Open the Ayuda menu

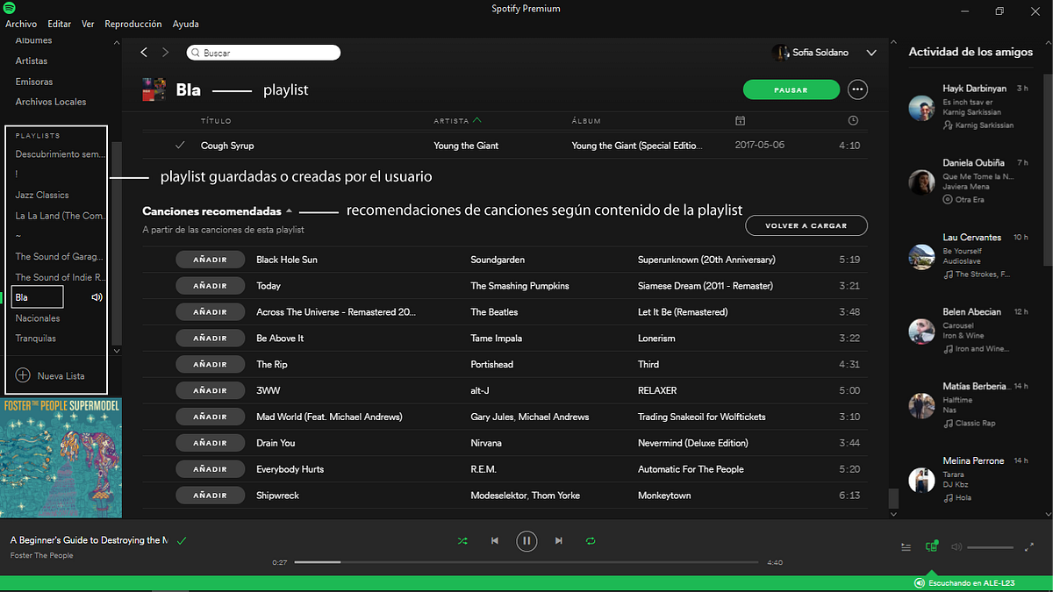click(186, 24)
